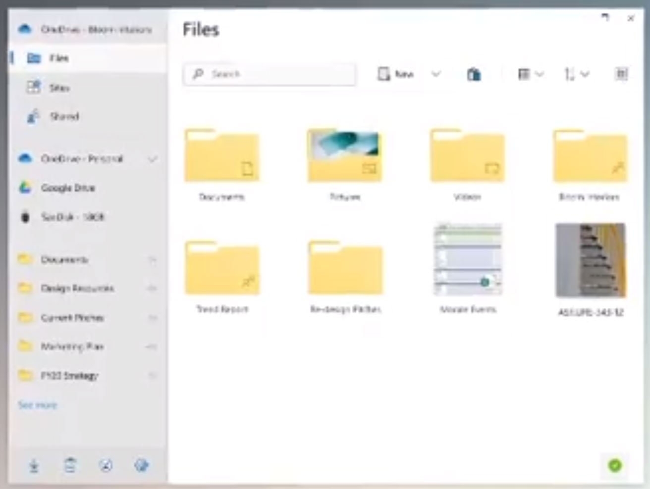The height and width of the screenshot is (489, 650).
Task: Click the See more link
Action: (x=38, y=405)
